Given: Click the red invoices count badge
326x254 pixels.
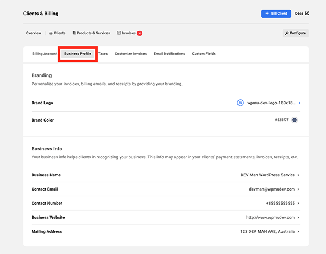Looking at the screenshot, I should [140, 33].
